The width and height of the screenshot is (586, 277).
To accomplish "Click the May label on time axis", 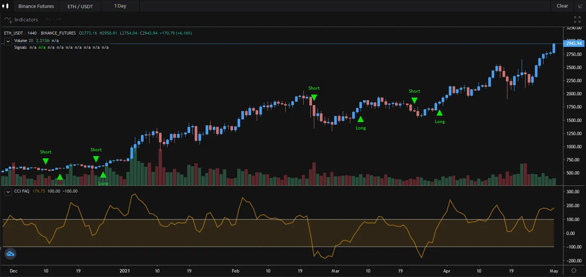I will [x=554, y=271].
